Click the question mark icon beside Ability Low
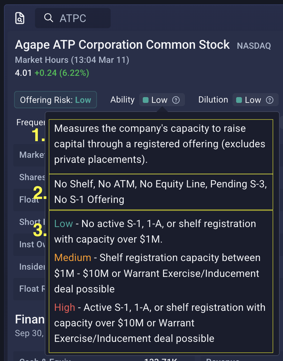The width and height of the screenshot is (283, 361). tap(176, 100)
